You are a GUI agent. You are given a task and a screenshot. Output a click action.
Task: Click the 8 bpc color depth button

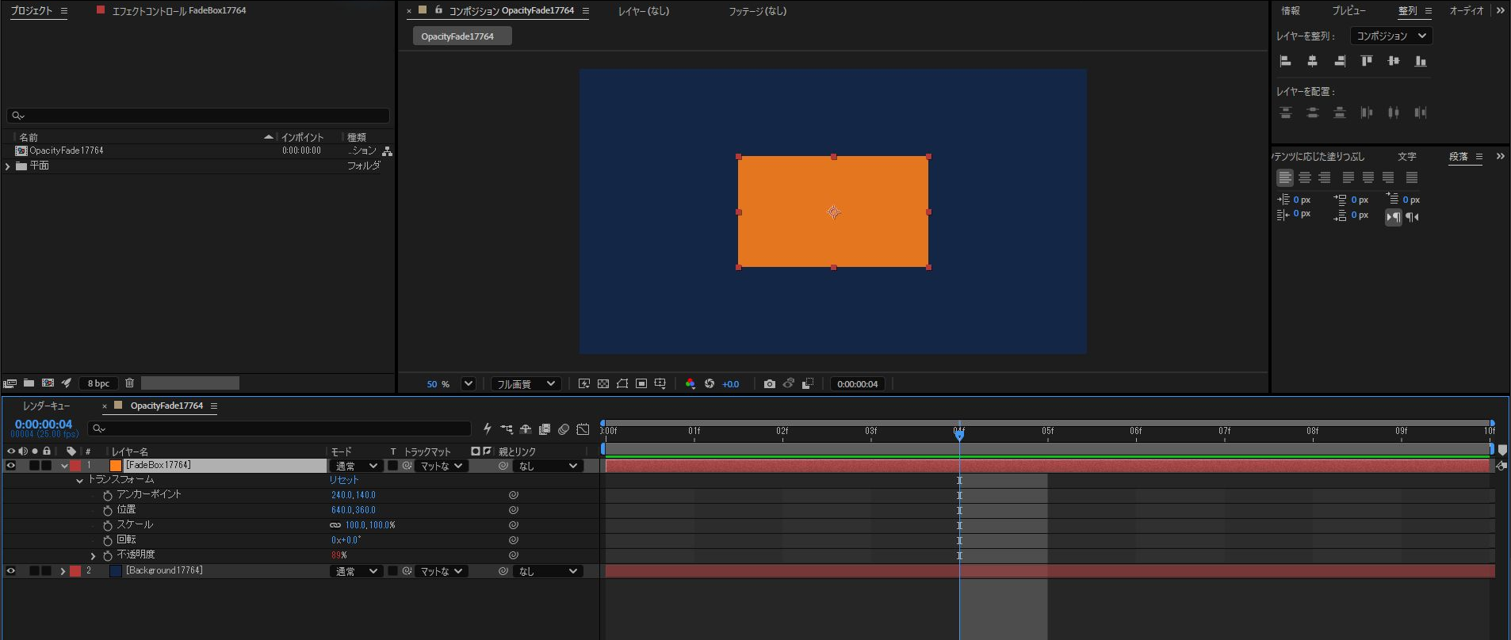pos(99,383)
